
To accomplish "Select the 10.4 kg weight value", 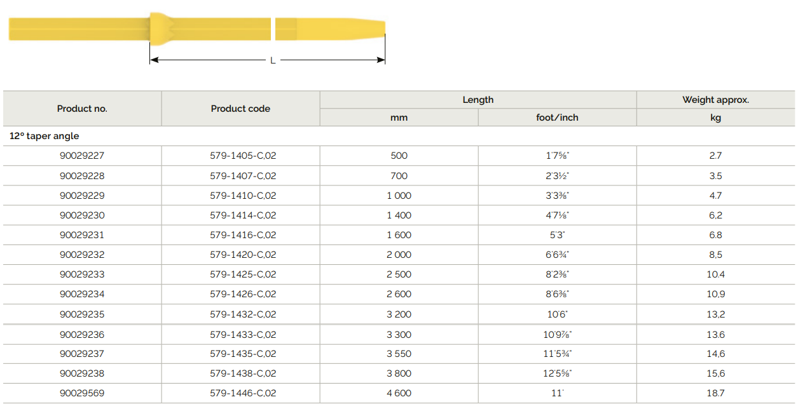I will [716, 274].
